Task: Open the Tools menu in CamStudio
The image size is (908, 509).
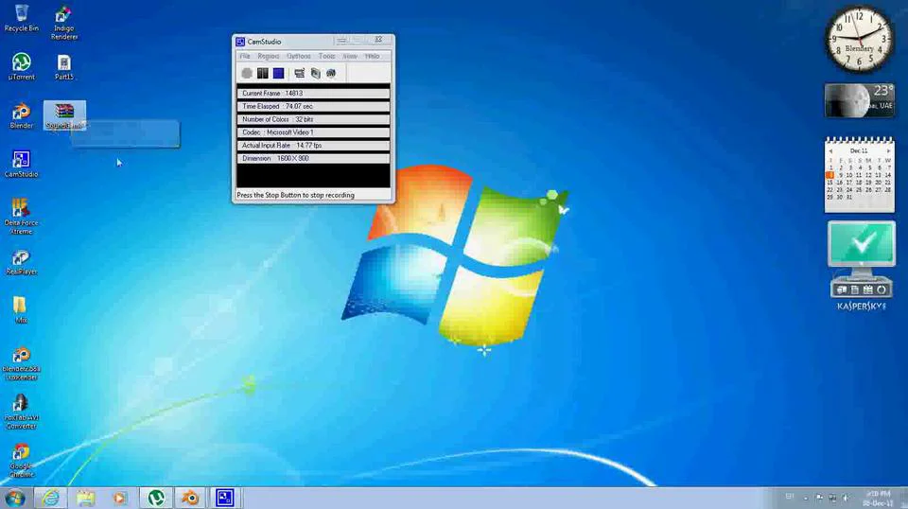Action: point(326,56)
